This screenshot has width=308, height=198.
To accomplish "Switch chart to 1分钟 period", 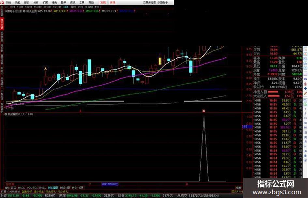I will [x=20, y=7].
